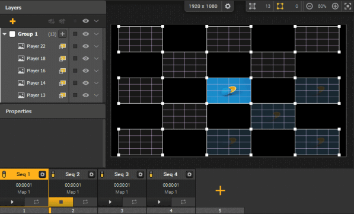Screen dimensions: 354x214
Task: Add a new sequence with large plus
Action: tap(221, 191)
